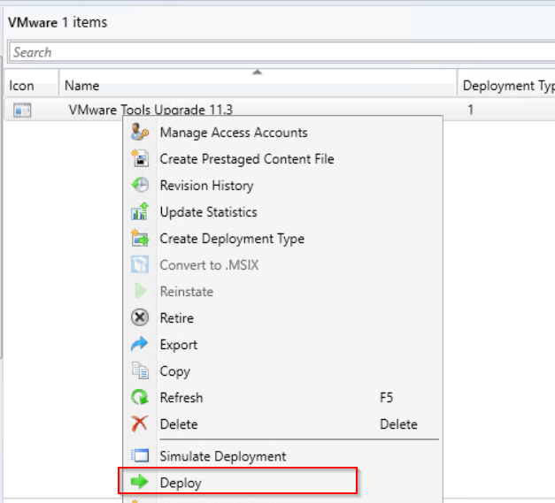Click the Update Statistics chart icon
The width and height of the screenshot is (555, 503).
pyautogui.click(x=139, y=212)
